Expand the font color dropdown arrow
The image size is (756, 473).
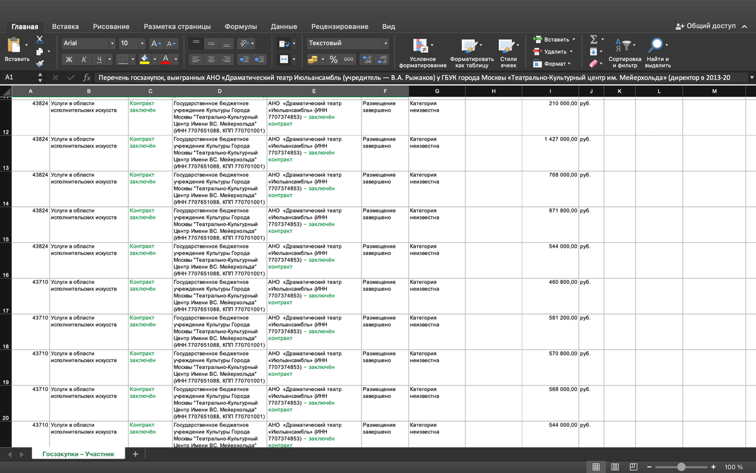175,59
